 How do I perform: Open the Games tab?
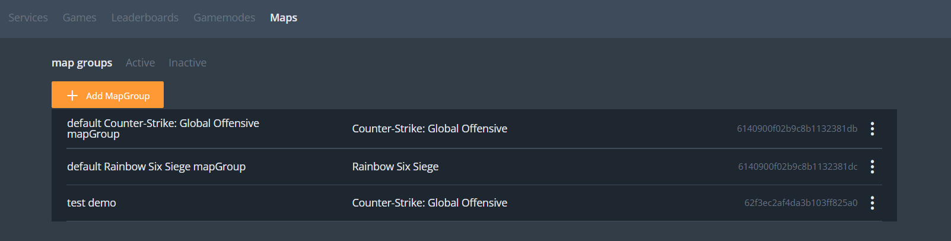(79, 18)
